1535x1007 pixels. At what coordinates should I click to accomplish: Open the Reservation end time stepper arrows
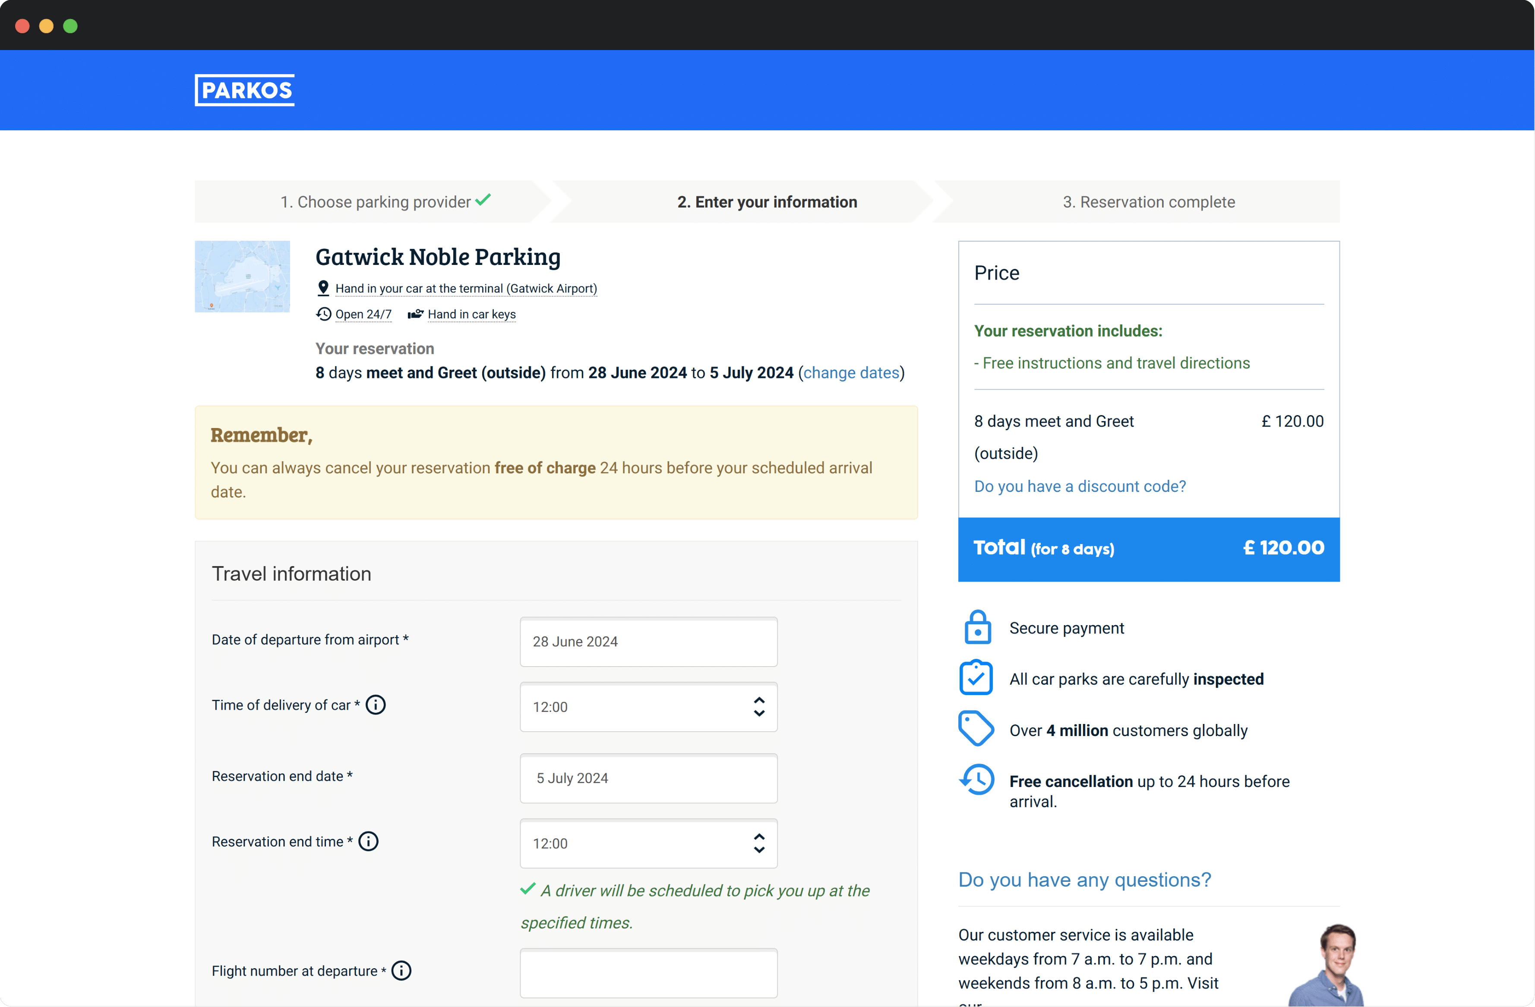(759, 843)
